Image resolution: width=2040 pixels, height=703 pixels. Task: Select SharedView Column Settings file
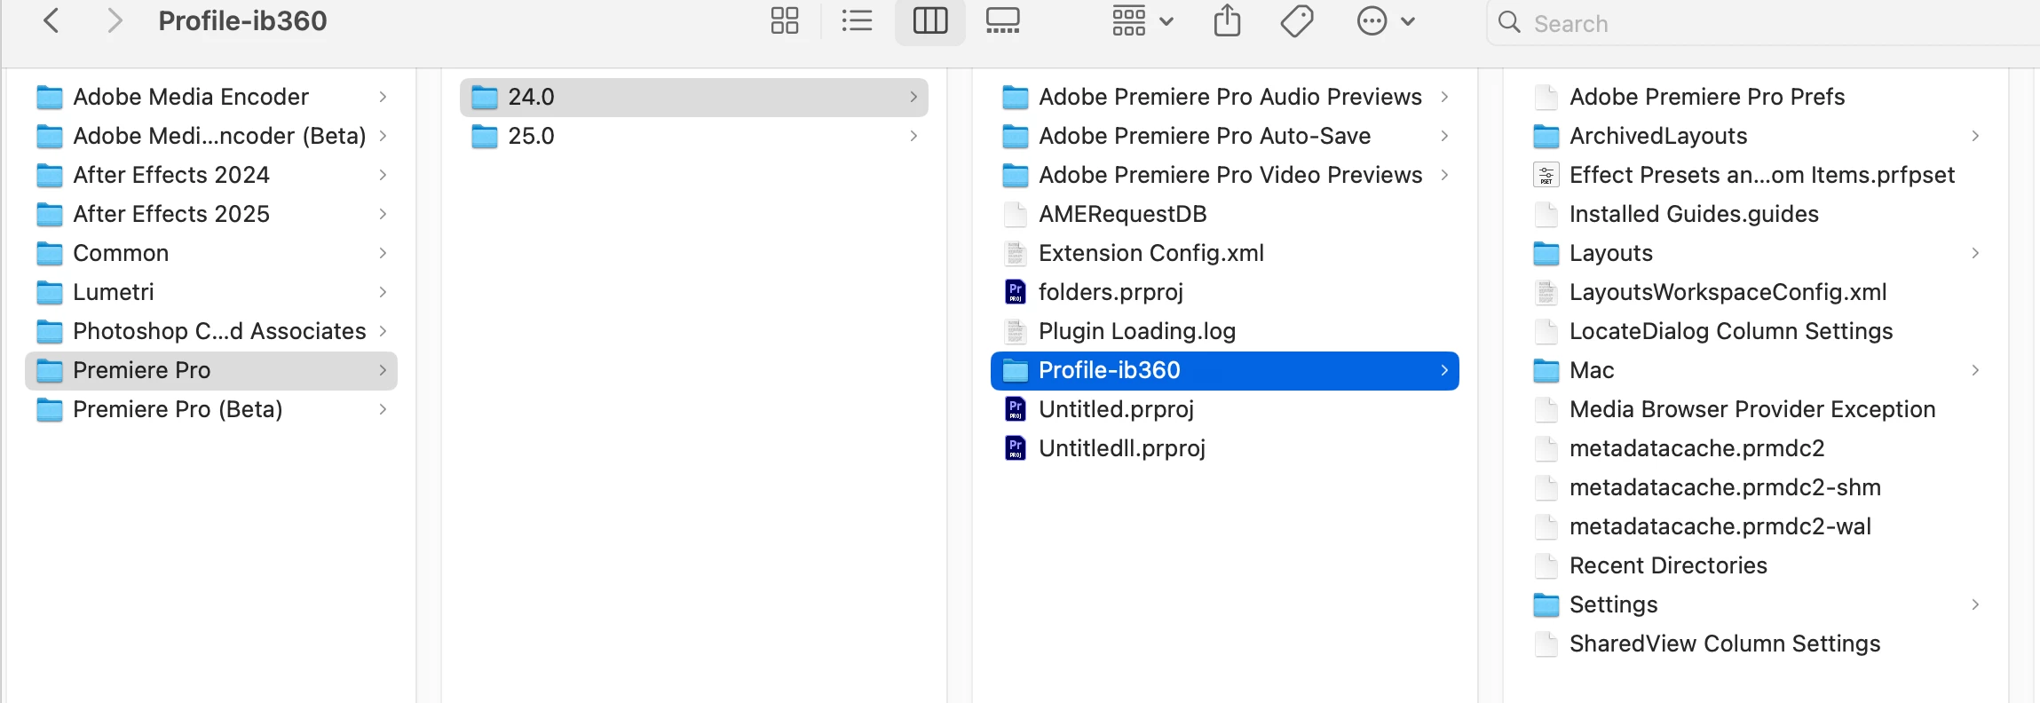point(1756,644)
